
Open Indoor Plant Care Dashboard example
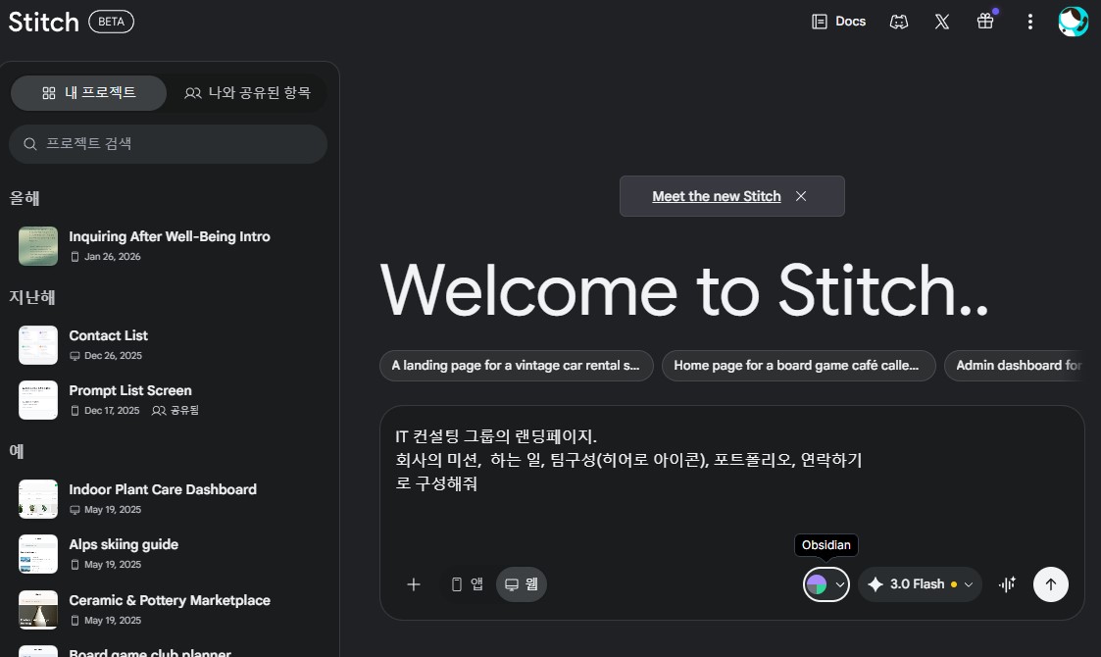[170, 498]
